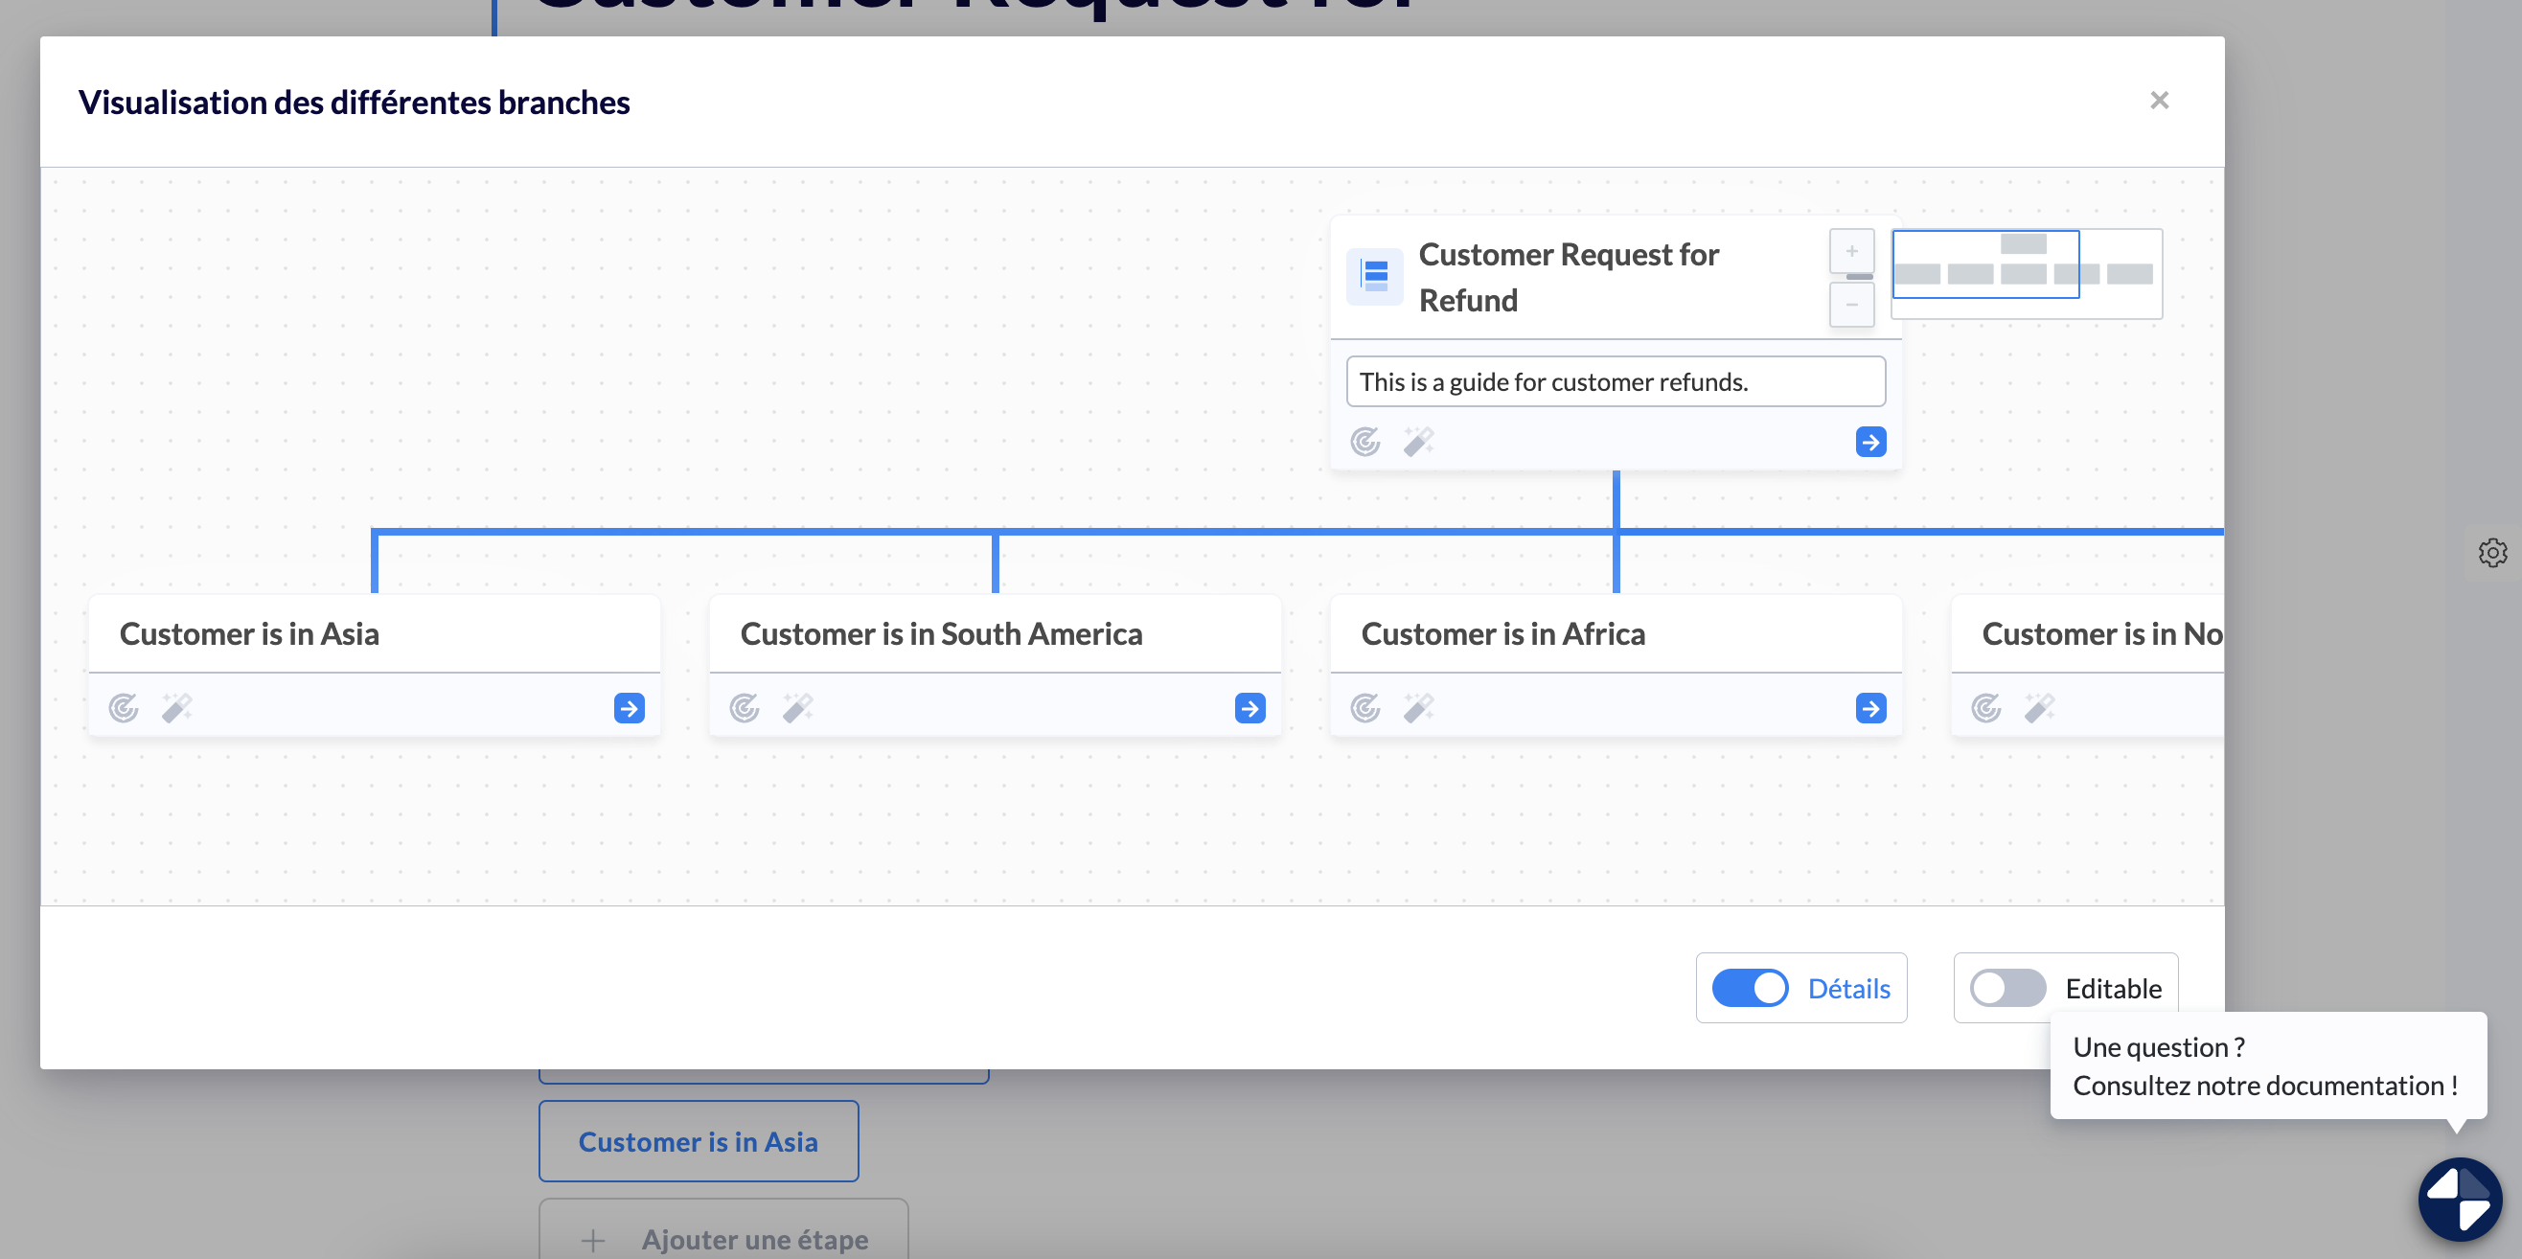Click target icon on Customer is in Asia card
2522x1259 pixels.
124,707
